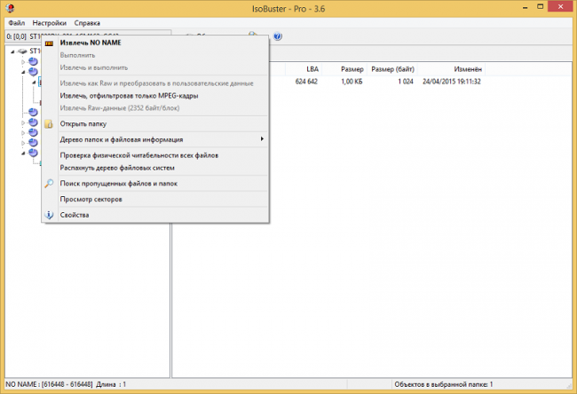Maximize the IsoBuster window

(x=541, y=6)
